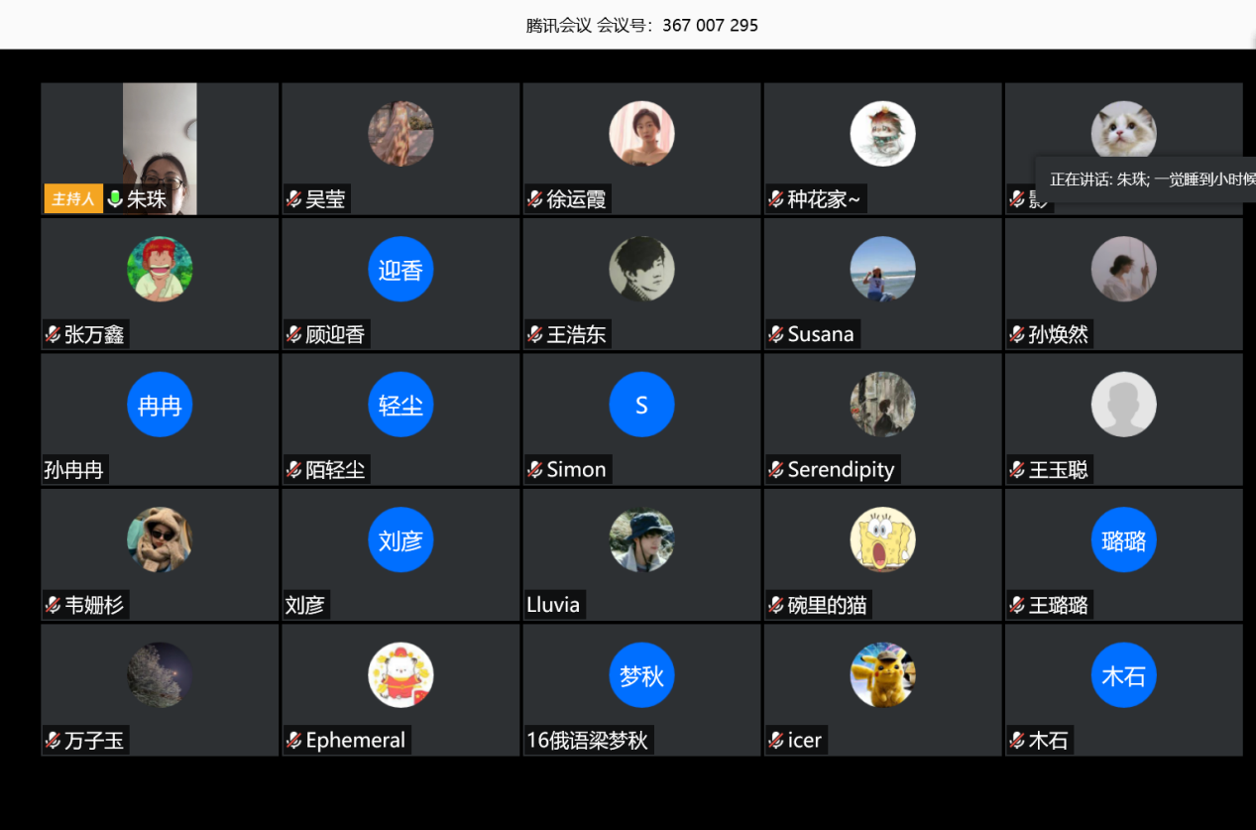Image resolution: width=1256 pixels, height=830 pixels.
Task: Click muted mic icon next to icer
Action: pos(776,740)
